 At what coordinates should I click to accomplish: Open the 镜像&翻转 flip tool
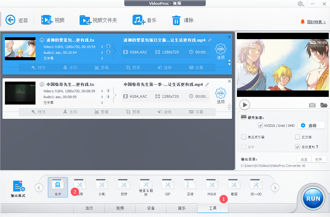[x=146, y=187]
